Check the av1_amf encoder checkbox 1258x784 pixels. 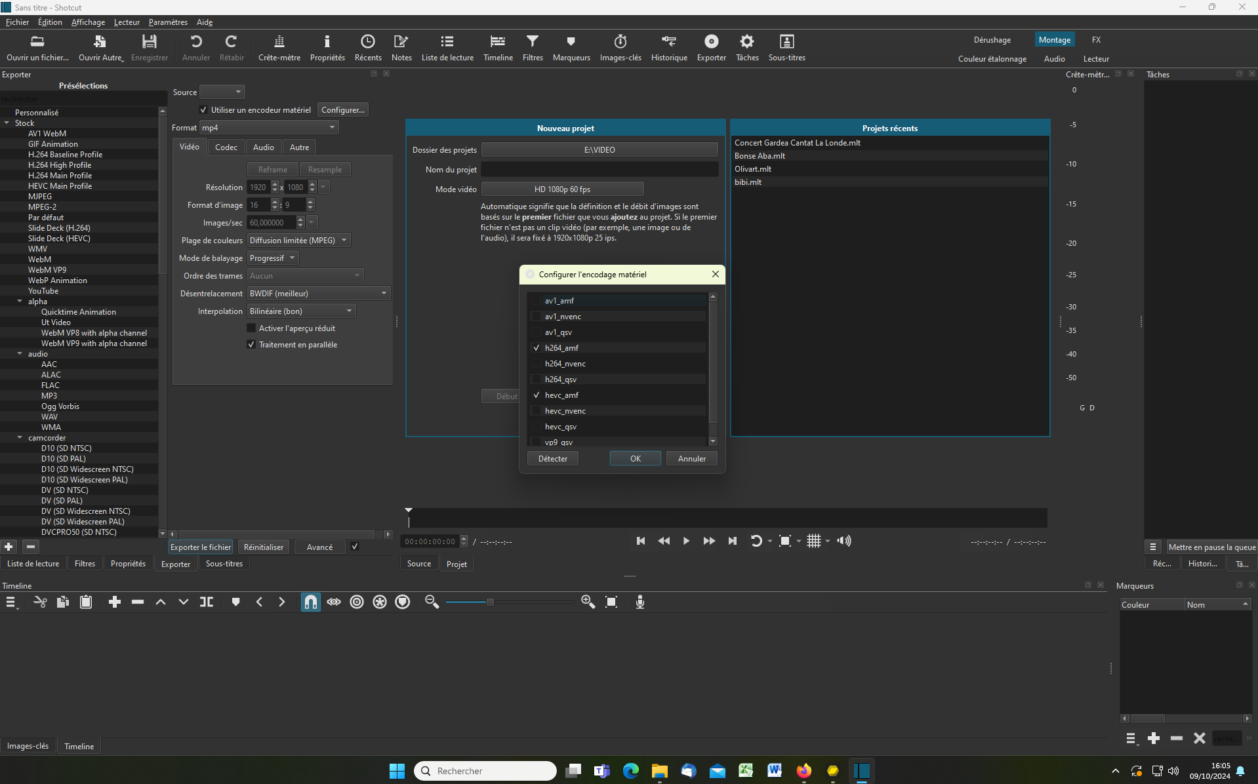coord(537,301)
